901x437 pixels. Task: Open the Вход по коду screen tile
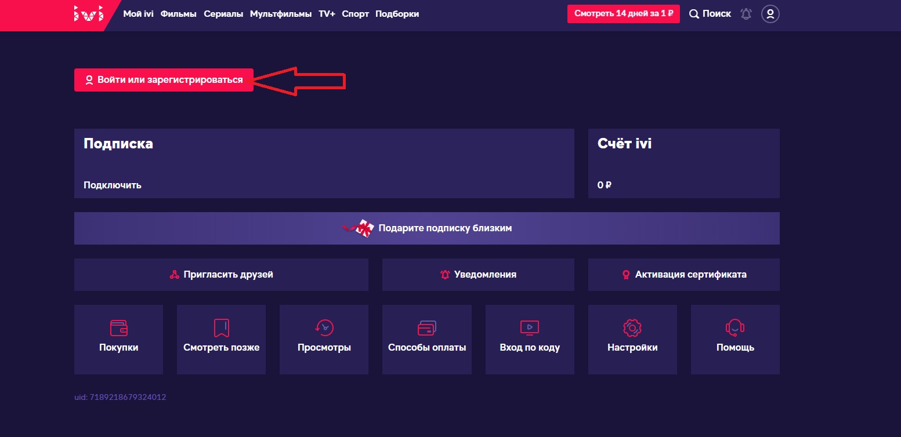point(530,339)
